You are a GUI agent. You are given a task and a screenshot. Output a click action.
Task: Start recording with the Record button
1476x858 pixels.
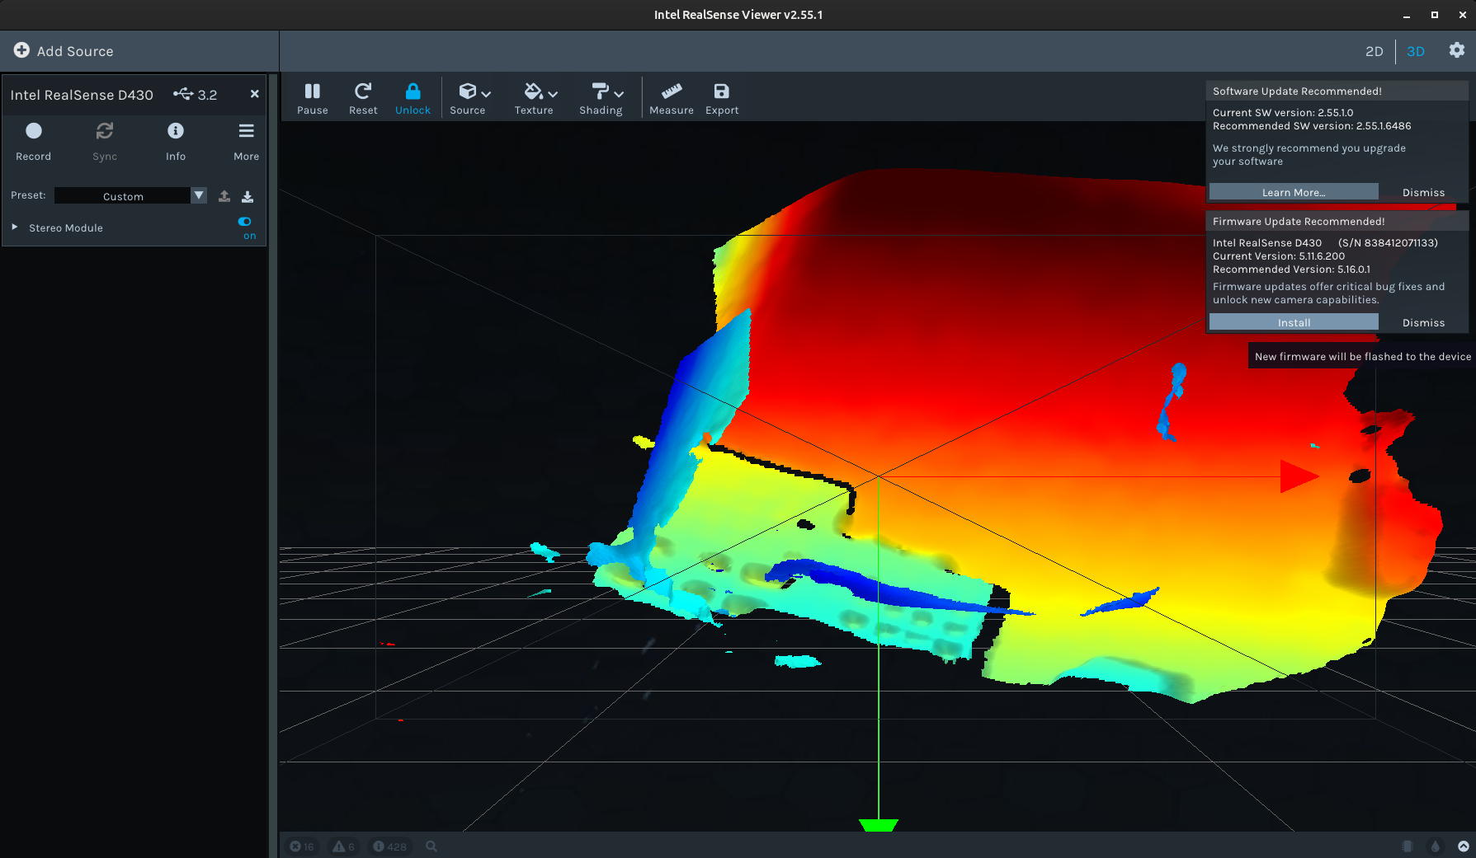coord(33,140)
